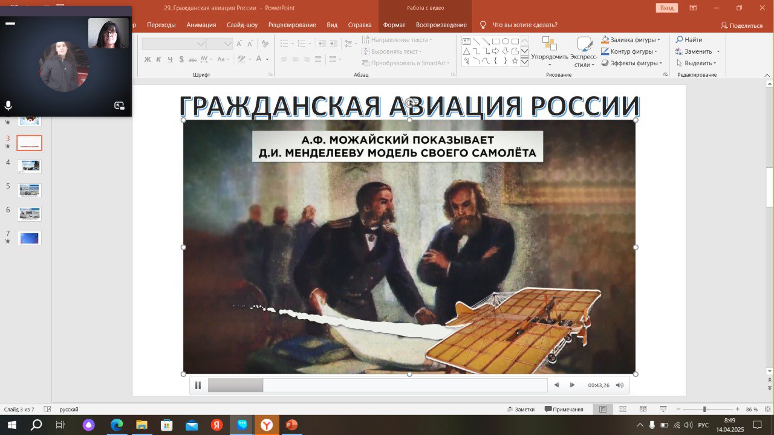Image resolution: width=774 pixels, height=435 pixels.
Task: Click the Поделиться button
Action: click(x=741, y=25)
